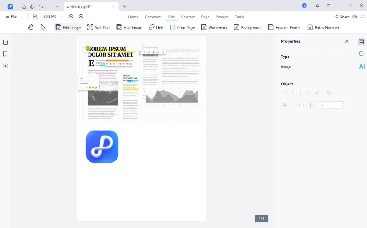Click the rotation angle stepper arrows
Viewport: 367px width, 228px height.
click(x=343, y=105)
